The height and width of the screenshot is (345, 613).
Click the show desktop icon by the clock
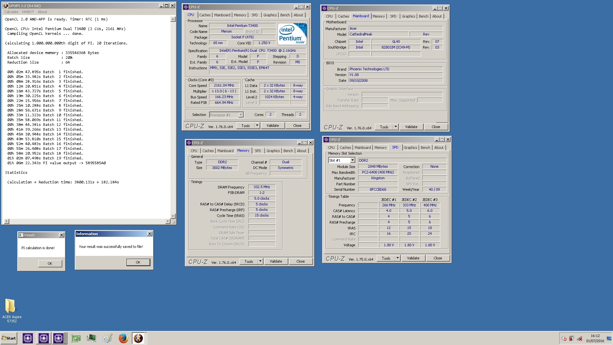tap(609, 339)
